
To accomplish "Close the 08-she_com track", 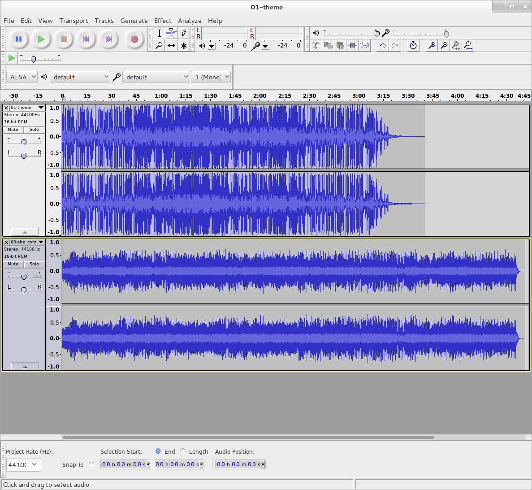I will (x=6, y=242).
